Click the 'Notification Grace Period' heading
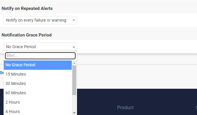Viewport: 197px width, 115px height. tap(27, 35)
